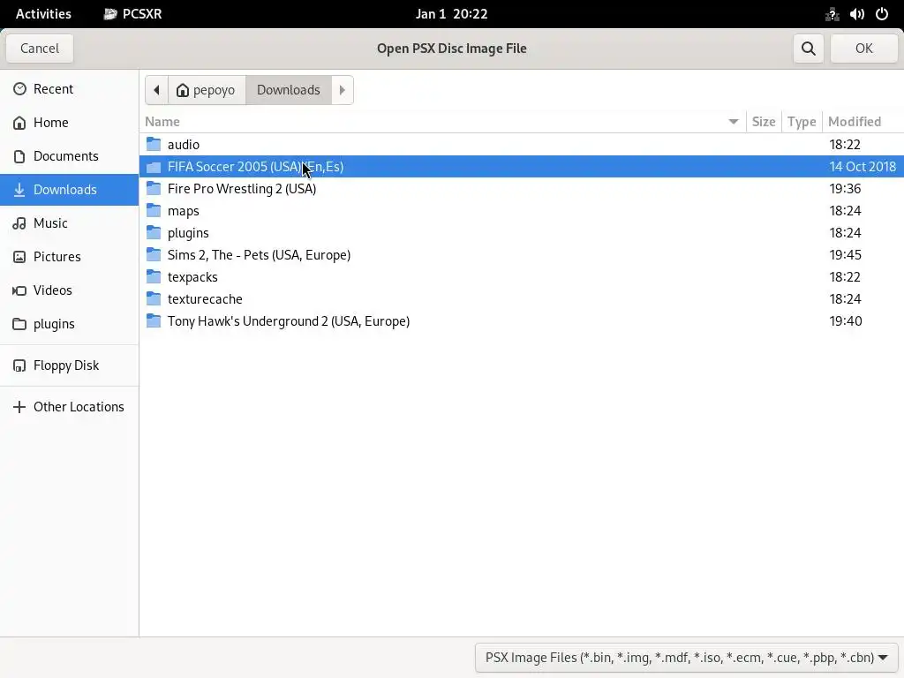
Task: Click the 19:36 modified time
Action: point(845,189)
